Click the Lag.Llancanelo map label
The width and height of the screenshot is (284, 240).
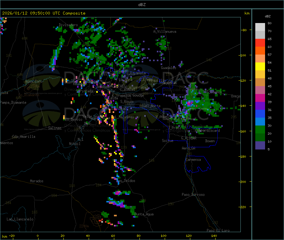click(x=20, y=219)
